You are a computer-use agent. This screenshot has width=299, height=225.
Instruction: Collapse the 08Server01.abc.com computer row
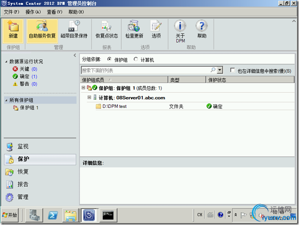pyautogui.click(x=89, y=97)
